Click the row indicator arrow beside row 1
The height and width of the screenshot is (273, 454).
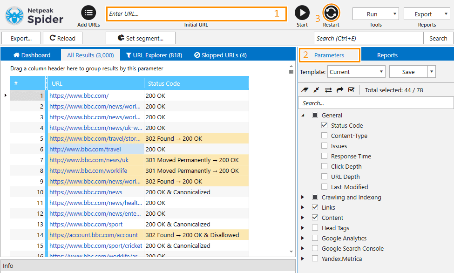pos(5,96)
